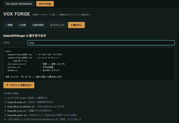Focus the 音源名 input field containing Koya
The image size is (179, 123).
click(101, 43)
